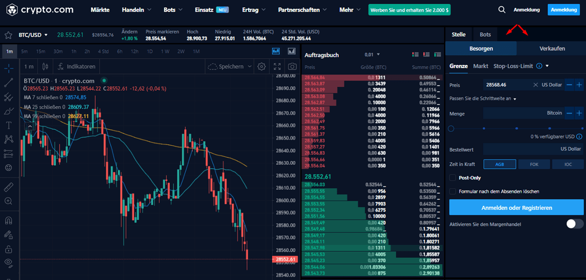Screen dimensions: 586x280
Task: Select the text annotation tool
Action: [x=9, y=125]
